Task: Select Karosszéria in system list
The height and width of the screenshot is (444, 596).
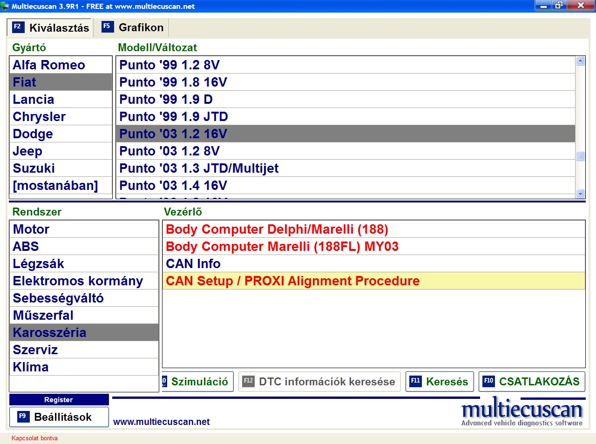Action: (x=84, y=332)
